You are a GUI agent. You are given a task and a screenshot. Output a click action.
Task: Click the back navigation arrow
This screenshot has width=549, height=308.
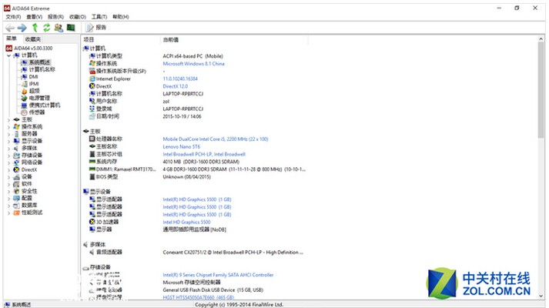pos(10,28)
